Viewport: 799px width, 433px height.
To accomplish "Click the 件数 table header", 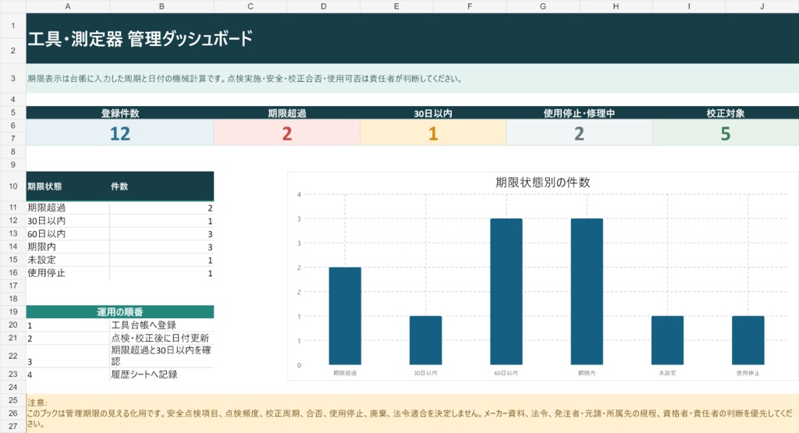I will pos(162,186).
